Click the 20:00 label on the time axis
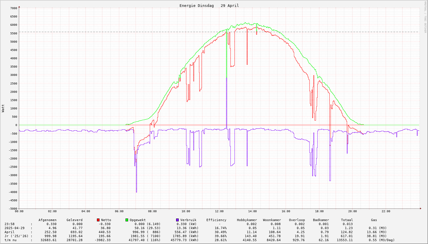Image resolution: width=428 pixels, height=244 pixels. tap(353, 211)
